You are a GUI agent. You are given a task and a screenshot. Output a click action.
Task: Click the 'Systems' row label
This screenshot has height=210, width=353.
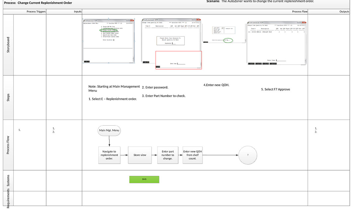pyautogui.click(x=8, y=181)
